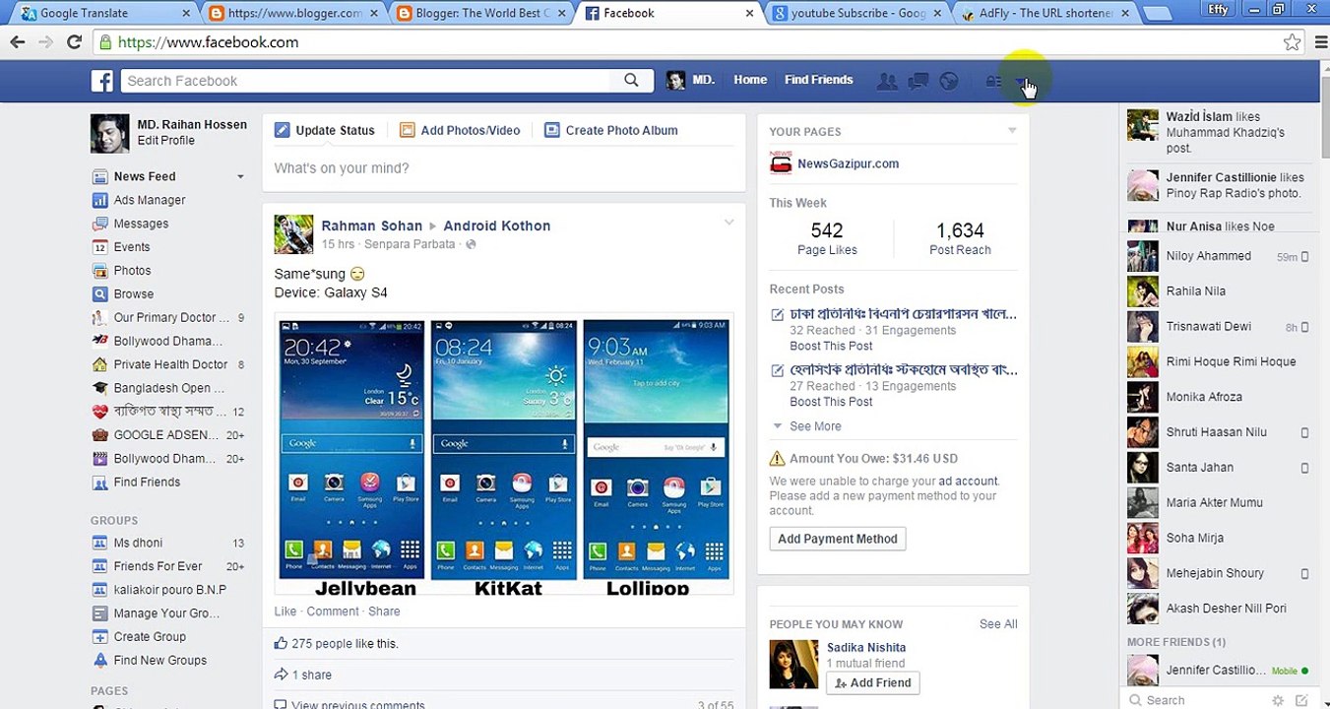Viewport: 1330px width, 709px height.
Task: Click the browser reload button
Action: click(x=74, y=42)
